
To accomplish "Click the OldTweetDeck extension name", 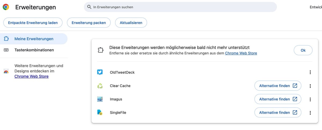I will click(x=122, y=72).
